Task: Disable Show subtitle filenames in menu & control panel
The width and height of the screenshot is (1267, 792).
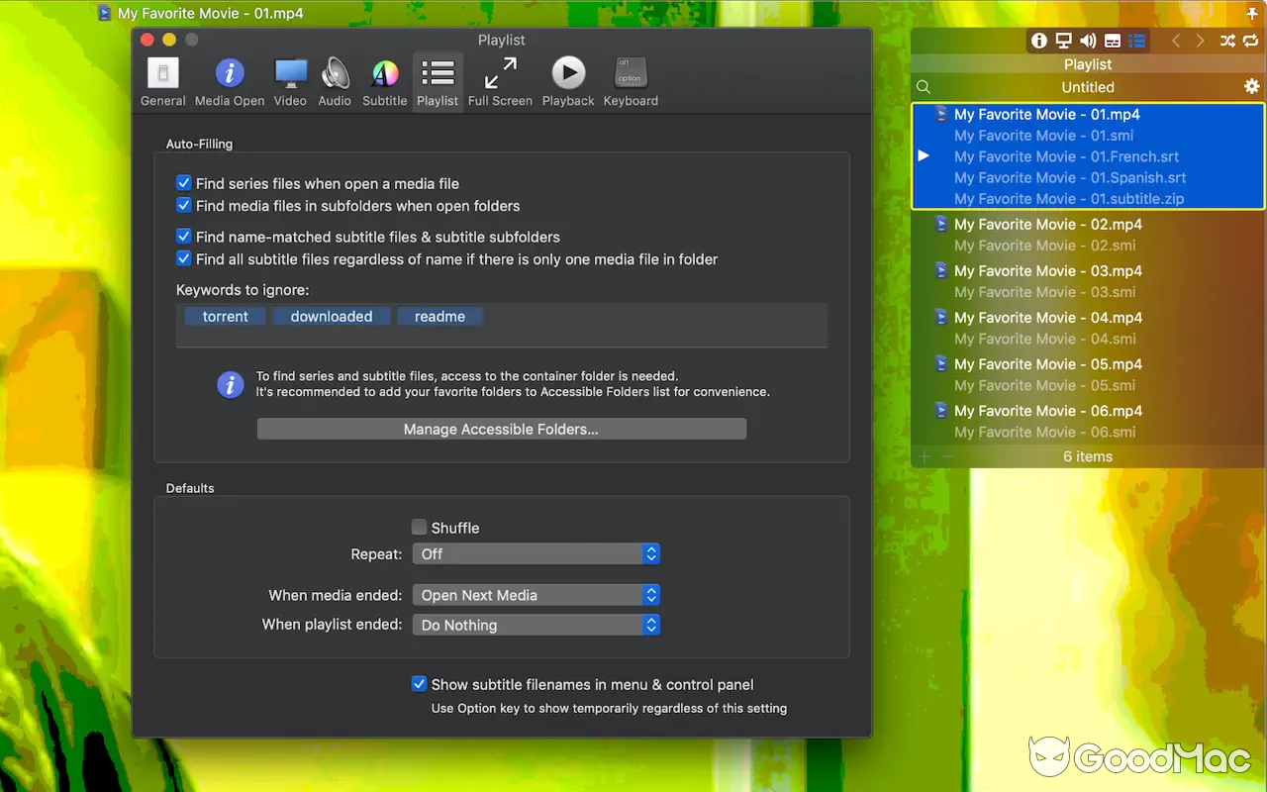Action: [x=419, y=683]
